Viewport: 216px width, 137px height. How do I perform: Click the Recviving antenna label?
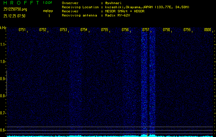tap(79, 15)
